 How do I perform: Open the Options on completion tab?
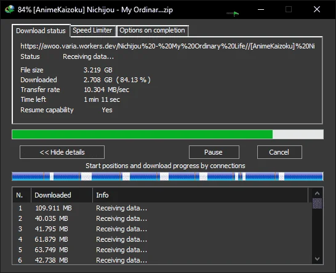[152, 30]
